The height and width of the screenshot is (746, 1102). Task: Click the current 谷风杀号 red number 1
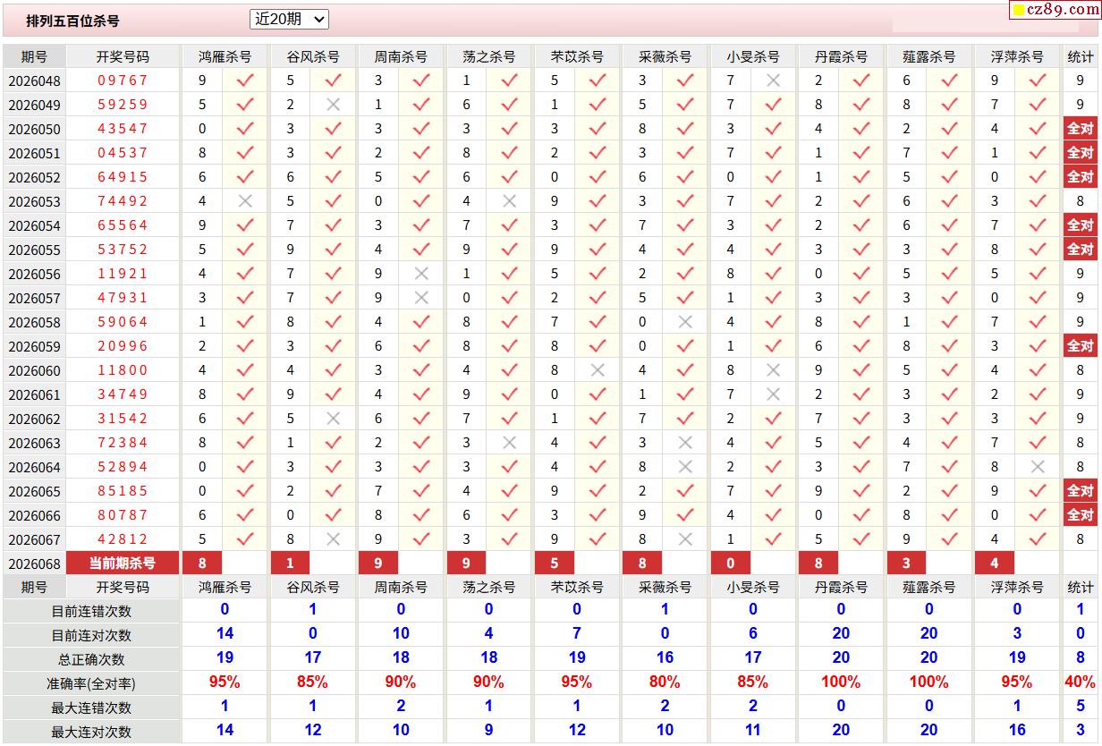pos(290,563)
